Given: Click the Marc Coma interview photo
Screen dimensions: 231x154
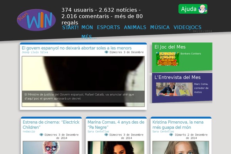Looking at the screenshot, I should pos(174,89).
